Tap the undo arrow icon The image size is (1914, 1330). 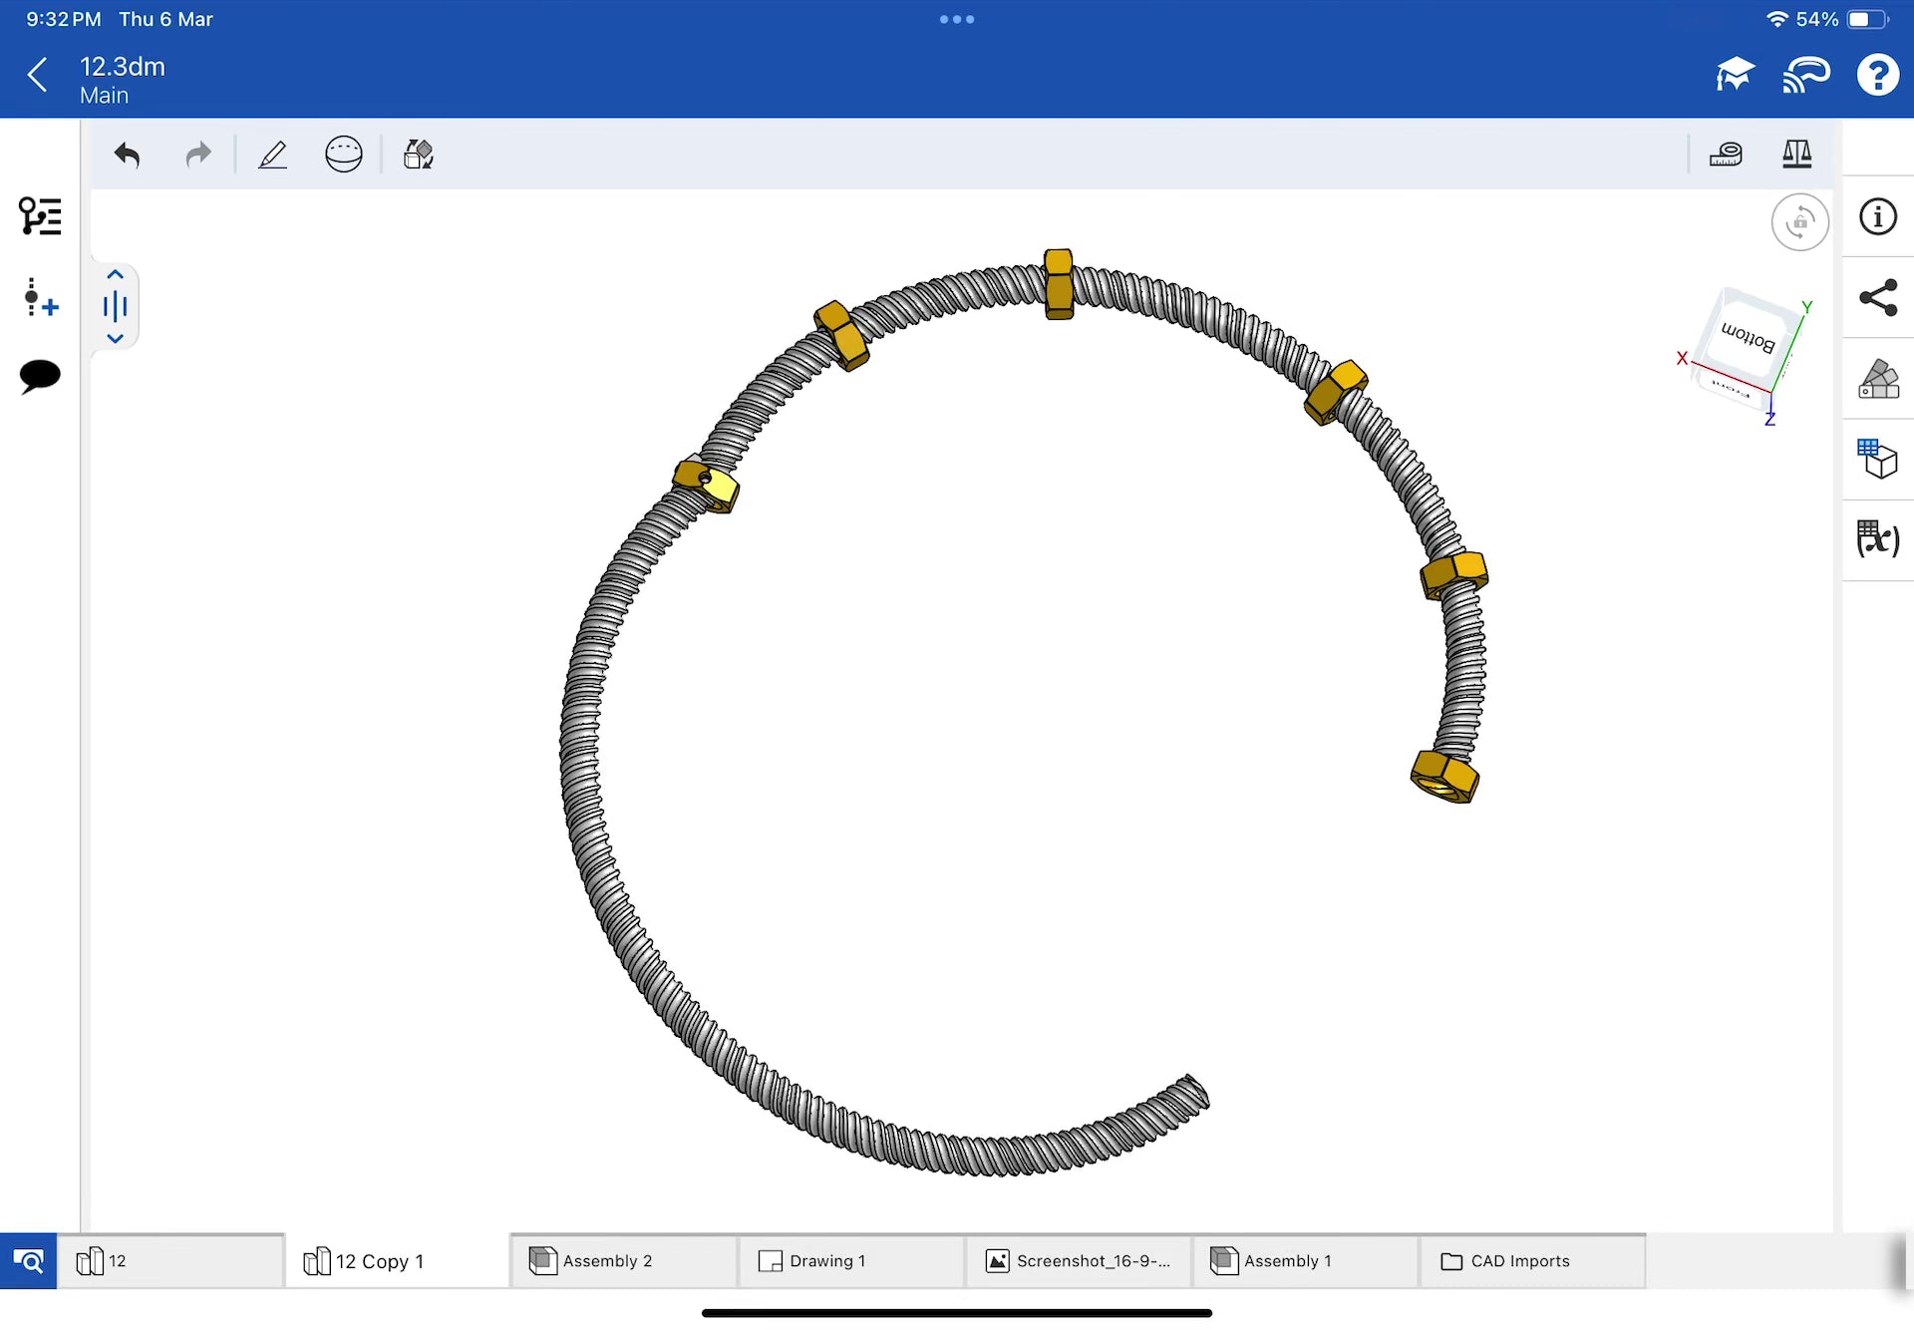[127, 155]
